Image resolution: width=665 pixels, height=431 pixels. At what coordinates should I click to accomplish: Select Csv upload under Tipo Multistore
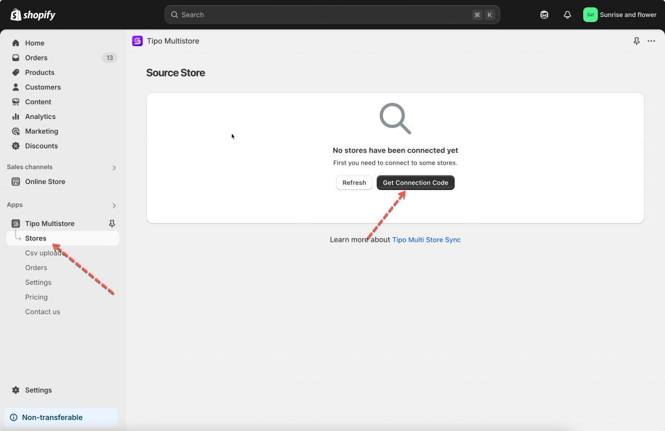tap(44, 253)
